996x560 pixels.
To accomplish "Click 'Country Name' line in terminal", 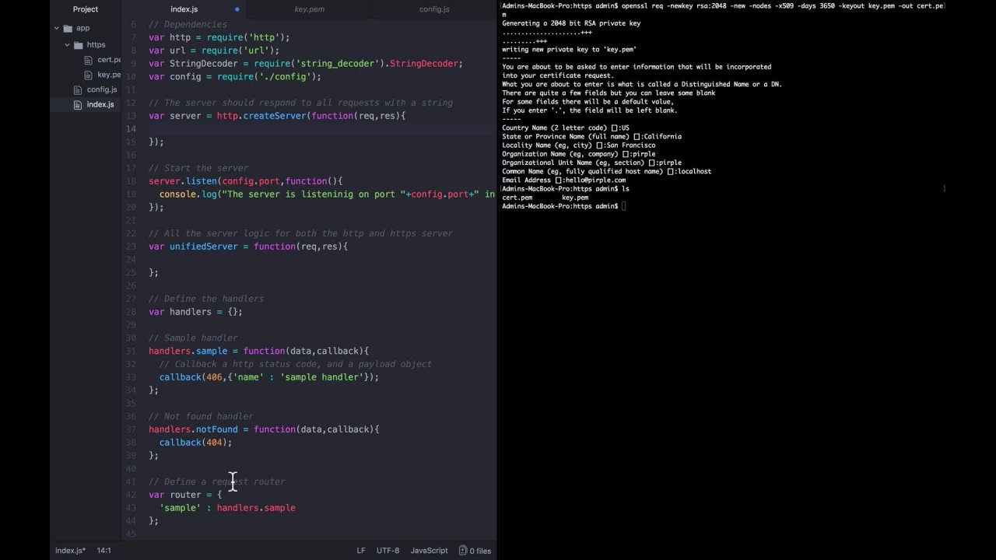I will pos(566,128).
